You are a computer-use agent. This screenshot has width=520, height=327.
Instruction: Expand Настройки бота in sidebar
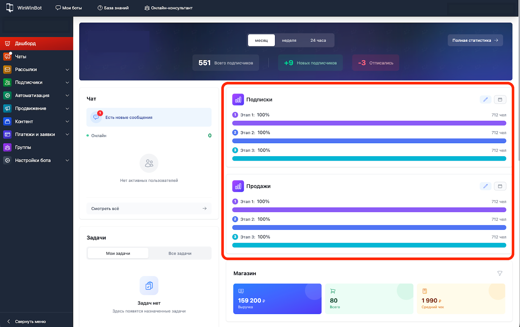(x=67, y=160)
